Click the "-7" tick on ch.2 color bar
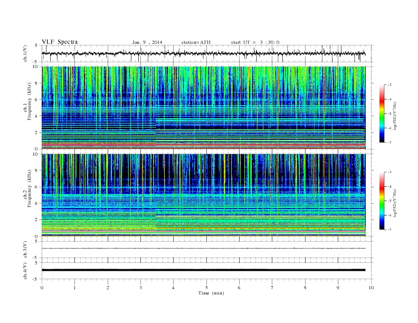Screen dimensions: 418x323 coord(389,230)
